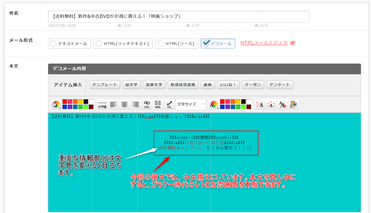Screen dimensions: 371x213
Task: Pick dark green in background color palette
Action: pos(80,107)
